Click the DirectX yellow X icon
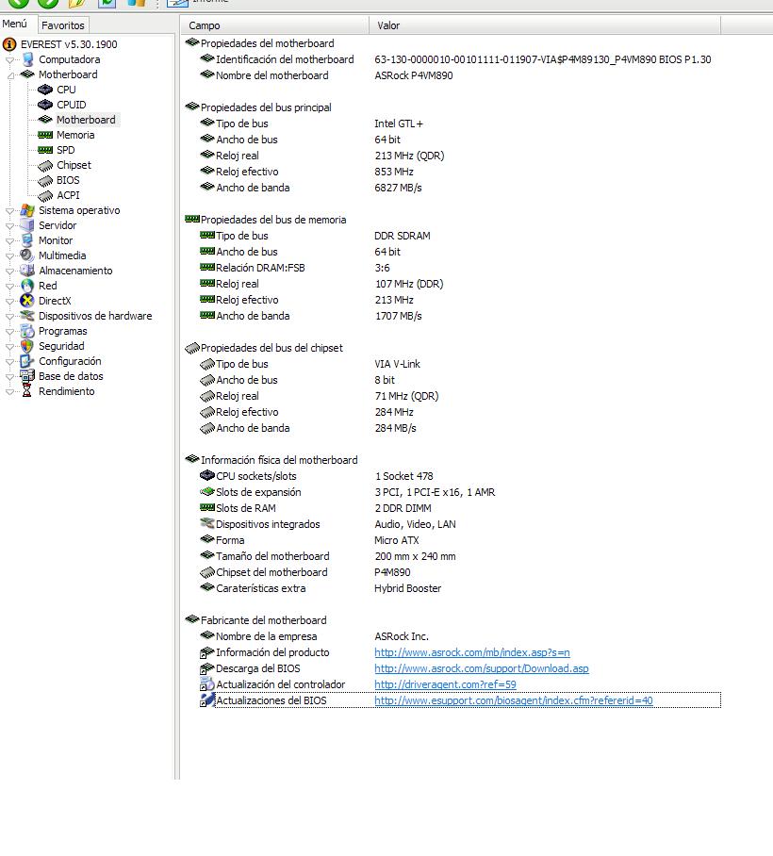Viewport: 773px width, 856px height. tap(27, 301)
